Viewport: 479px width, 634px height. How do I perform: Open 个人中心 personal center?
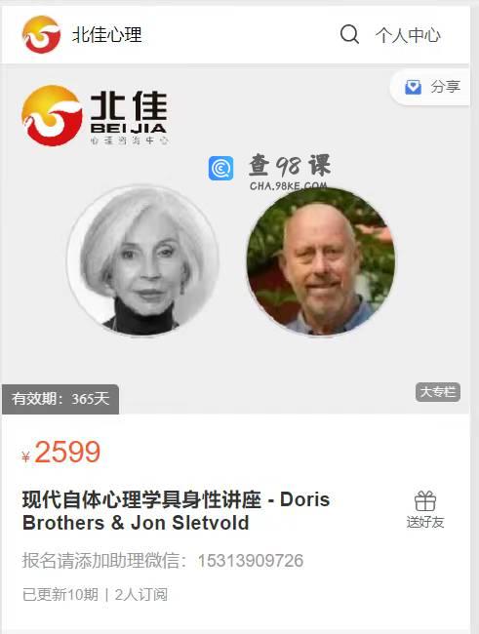pyautogui.click(x=408, y=35)
